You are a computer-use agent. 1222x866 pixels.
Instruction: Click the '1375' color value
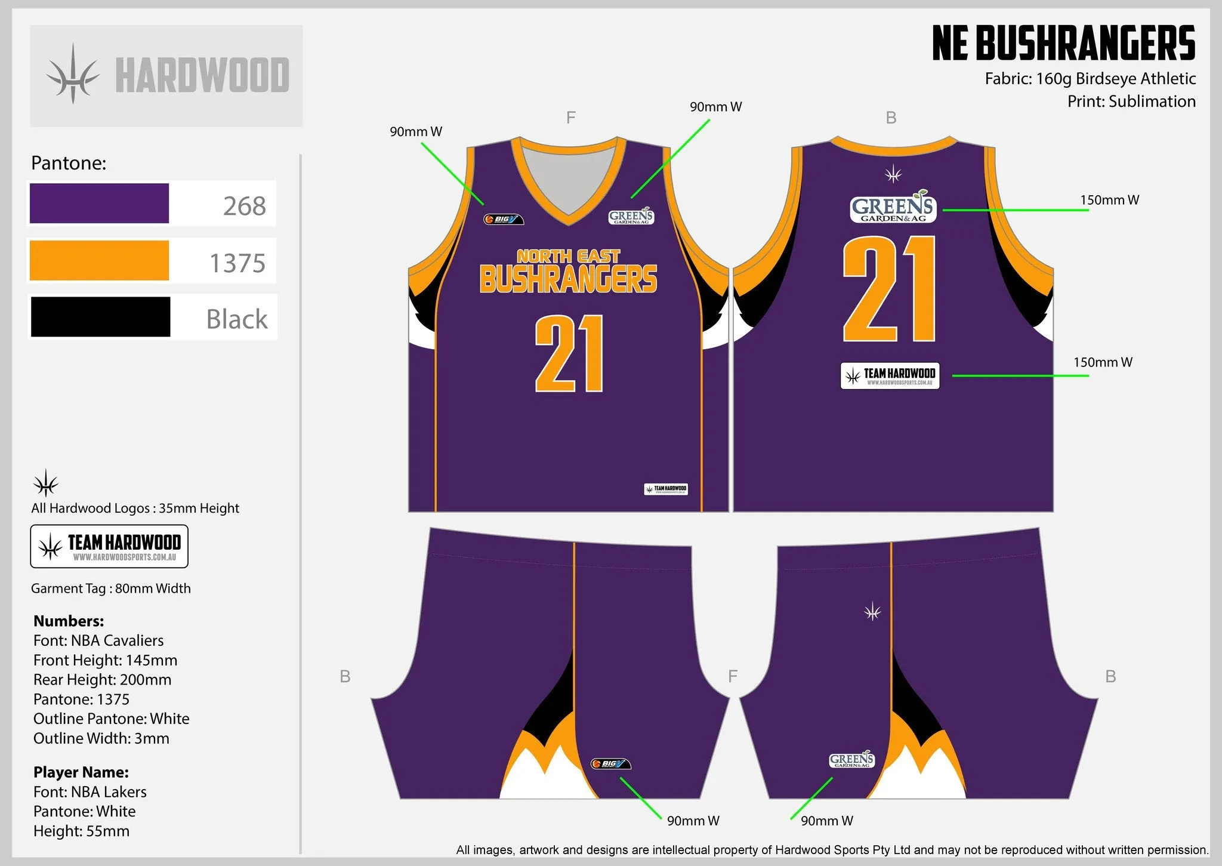(x=237, y=263)
